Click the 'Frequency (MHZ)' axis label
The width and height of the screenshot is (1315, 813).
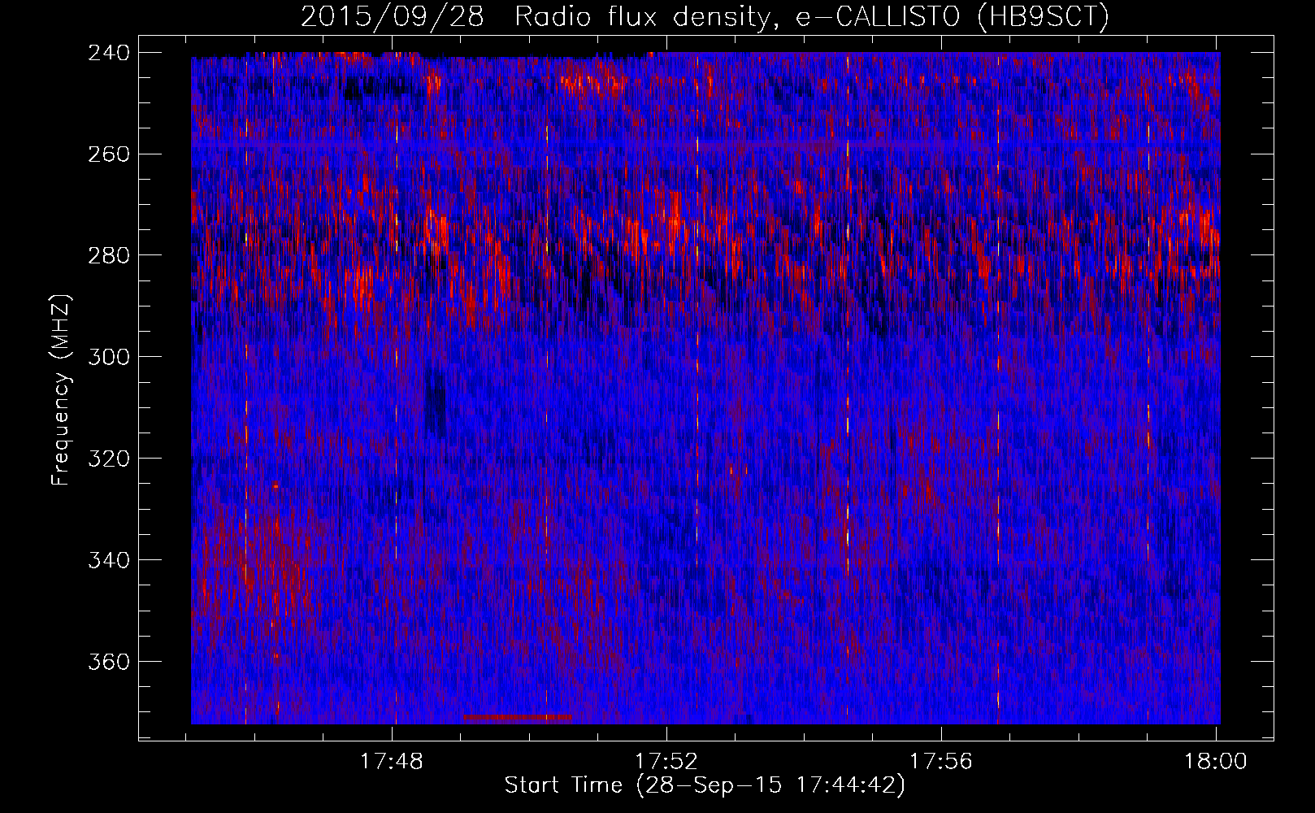(61, 390)
